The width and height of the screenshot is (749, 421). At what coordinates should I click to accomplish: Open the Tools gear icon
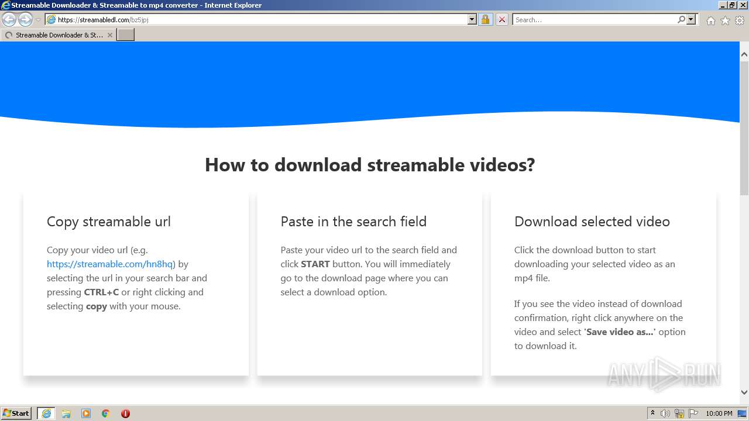(x=740, y=20)
